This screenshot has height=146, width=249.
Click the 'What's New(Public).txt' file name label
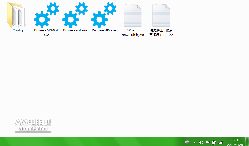coord(133,33)
